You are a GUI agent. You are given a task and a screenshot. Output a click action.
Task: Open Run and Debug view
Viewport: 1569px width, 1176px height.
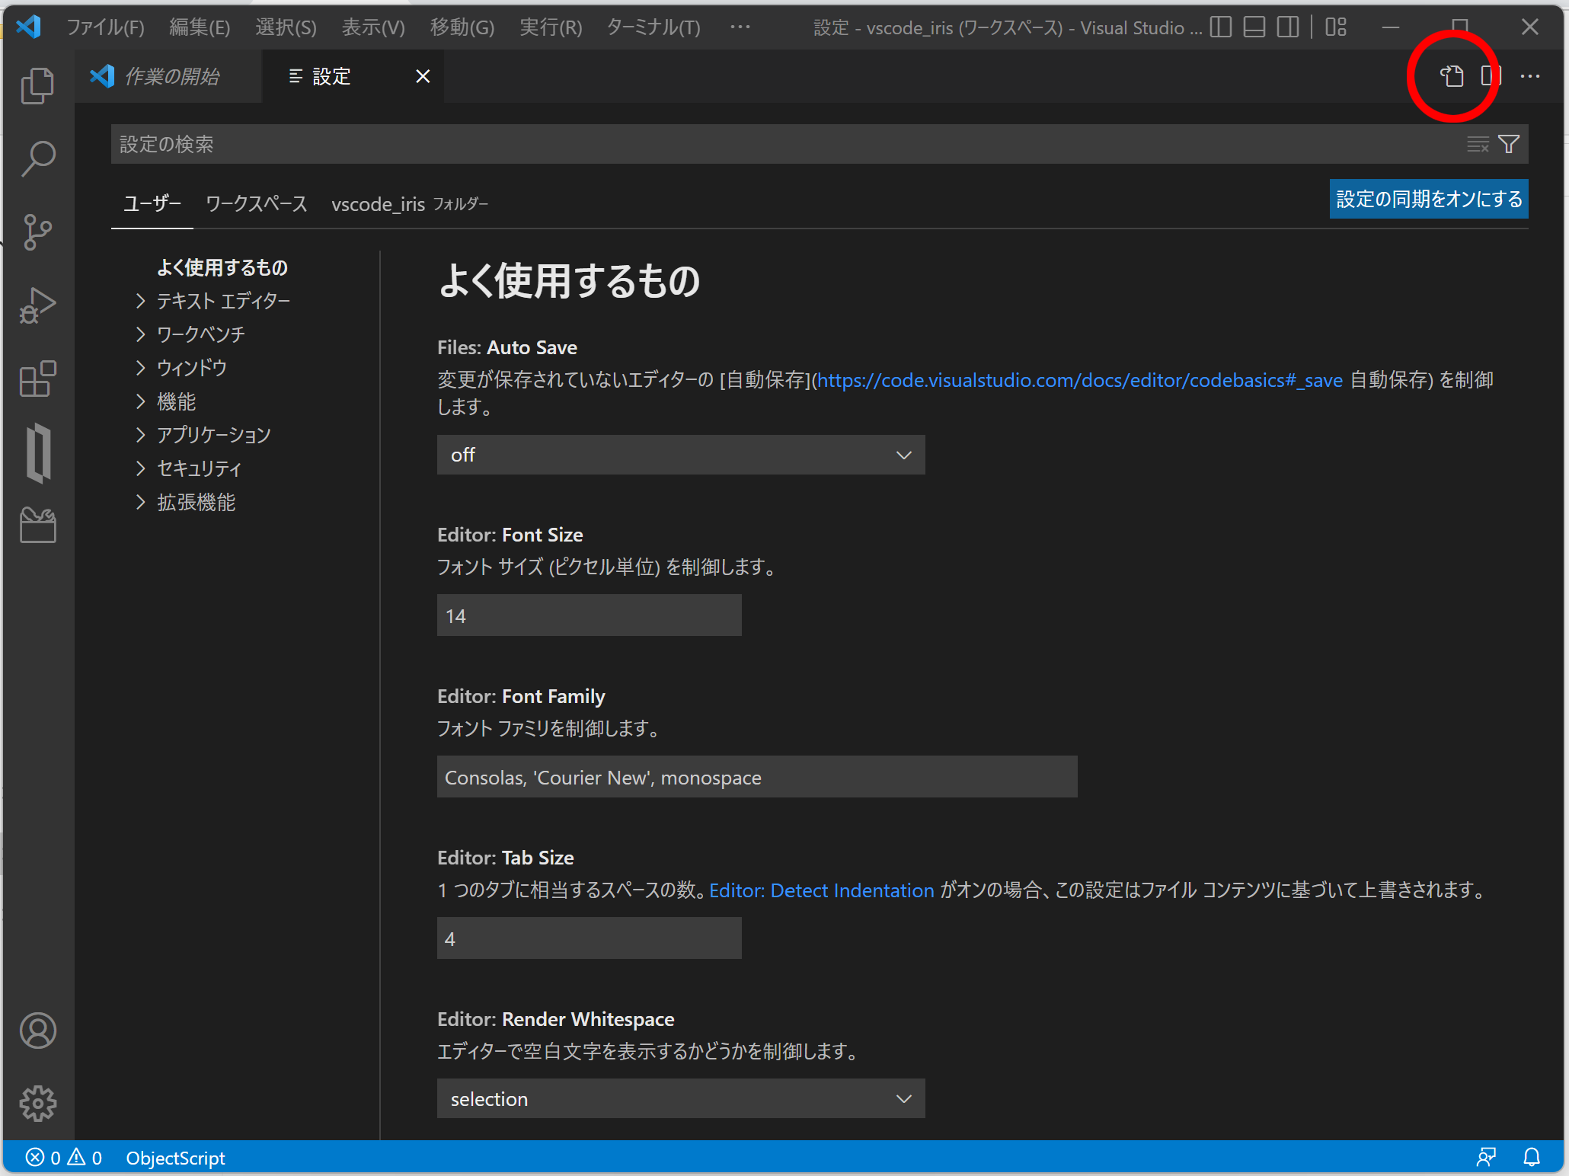pos(37,305)
